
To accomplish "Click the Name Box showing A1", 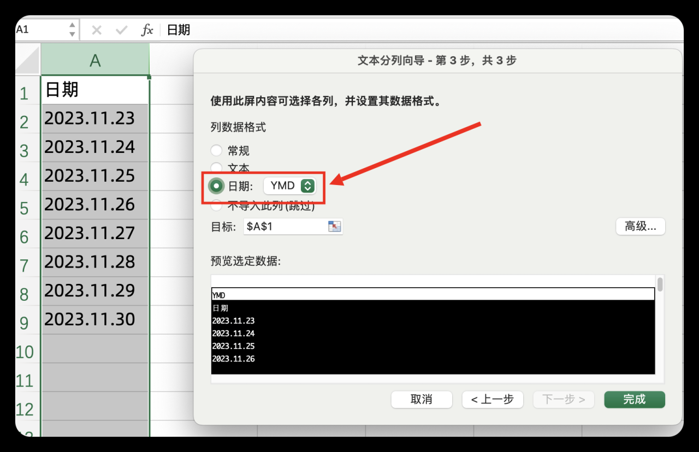I will (x=42, y=29).
